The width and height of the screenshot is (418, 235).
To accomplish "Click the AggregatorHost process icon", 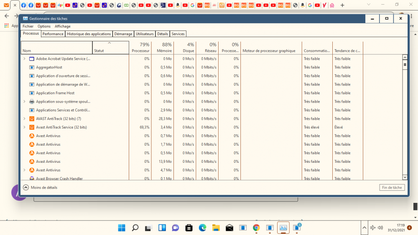I will click(32, 67).
